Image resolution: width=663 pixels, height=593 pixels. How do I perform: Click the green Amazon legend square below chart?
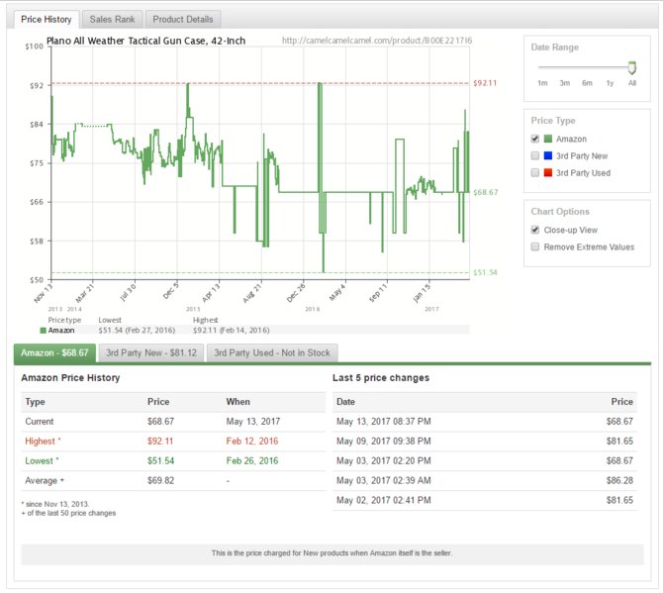click(43, 331)
